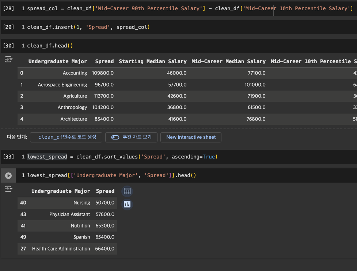The height and width of the screenshot is (271, 357).
Task: Select the Undergraduate Major header in first table
Action: 58,61
